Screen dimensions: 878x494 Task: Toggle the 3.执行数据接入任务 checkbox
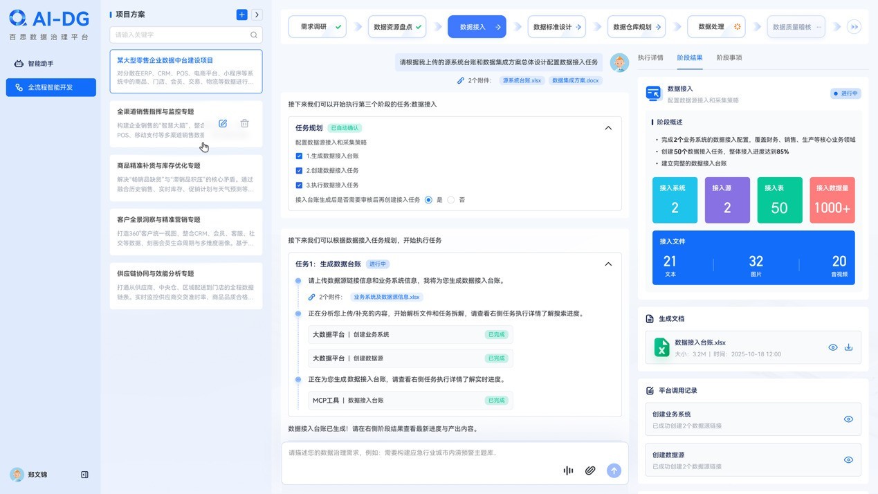pos(299,185)
